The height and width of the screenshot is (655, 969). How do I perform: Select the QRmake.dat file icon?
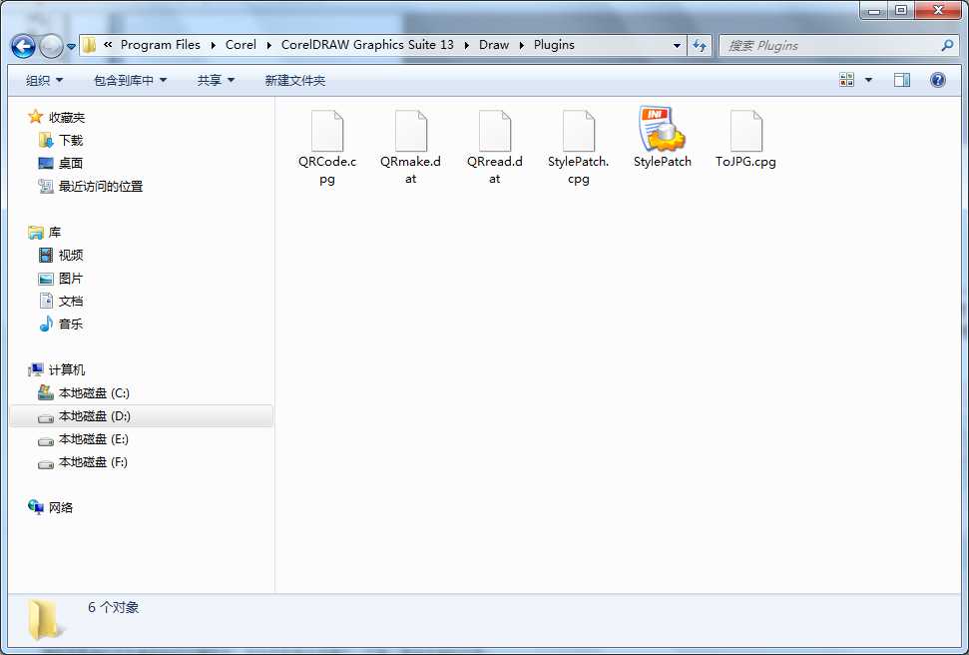[411, 131]
